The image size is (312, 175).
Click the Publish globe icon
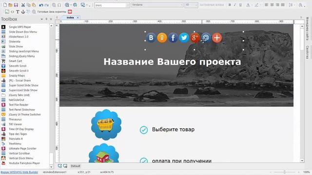75,5
